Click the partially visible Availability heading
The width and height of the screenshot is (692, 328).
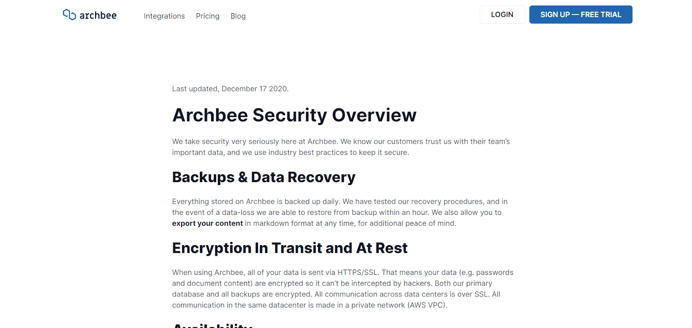[x=212, y=325]
